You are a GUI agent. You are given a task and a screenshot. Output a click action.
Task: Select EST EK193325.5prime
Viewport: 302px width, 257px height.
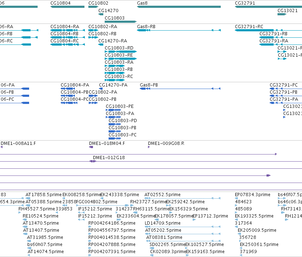(254, 216)
